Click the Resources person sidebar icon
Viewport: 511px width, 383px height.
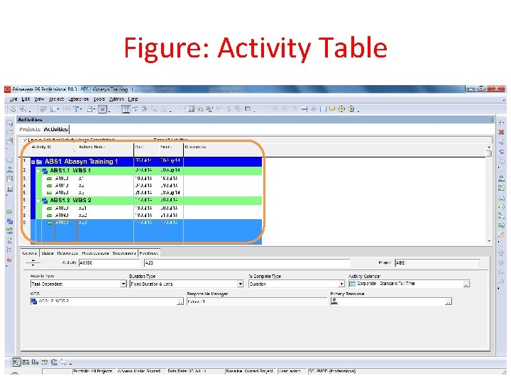(x=9, y=170)
